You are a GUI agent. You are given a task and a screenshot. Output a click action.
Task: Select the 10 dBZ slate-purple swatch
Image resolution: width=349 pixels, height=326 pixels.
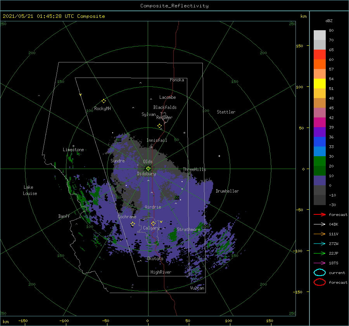click(320, 181)
